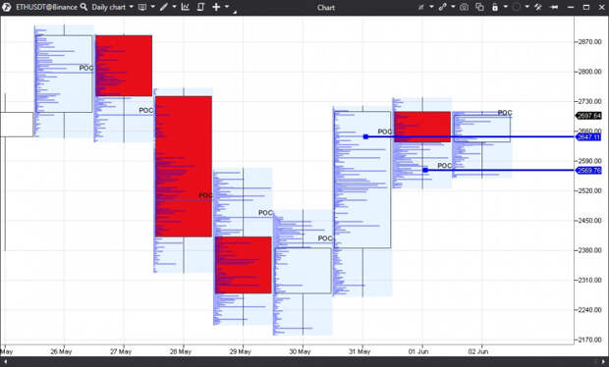Click the plus add icon
Image resolution: width=609 pixels, height=367 pixels.
click(216, 7)
